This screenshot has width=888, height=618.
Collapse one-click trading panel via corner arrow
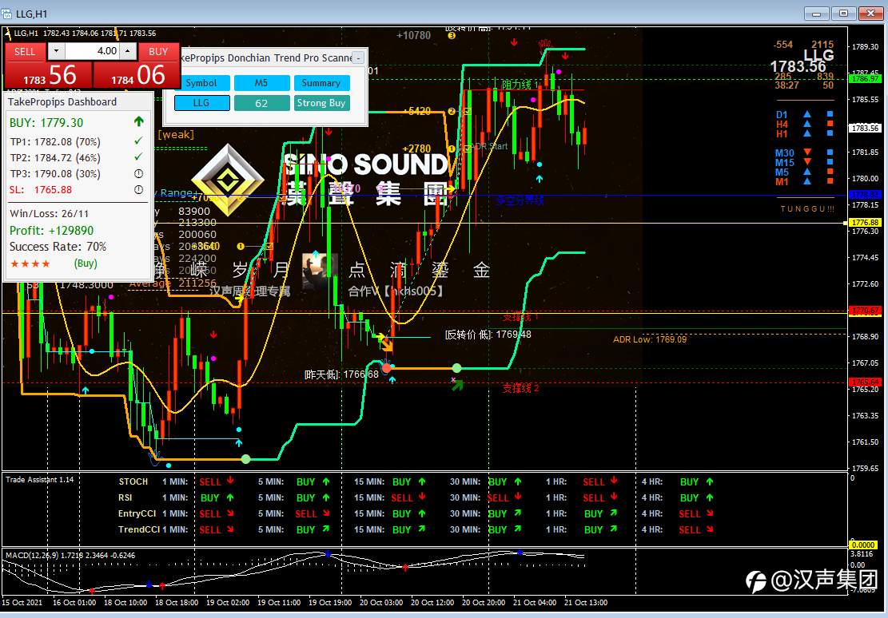pos(8,34)
